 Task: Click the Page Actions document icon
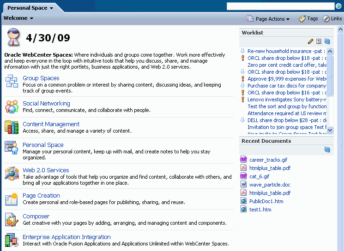(250, 18)
